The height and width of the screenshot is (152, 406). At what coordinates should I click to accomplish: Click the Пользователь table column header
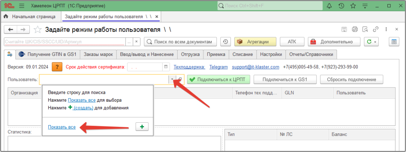tap(365, 93)
